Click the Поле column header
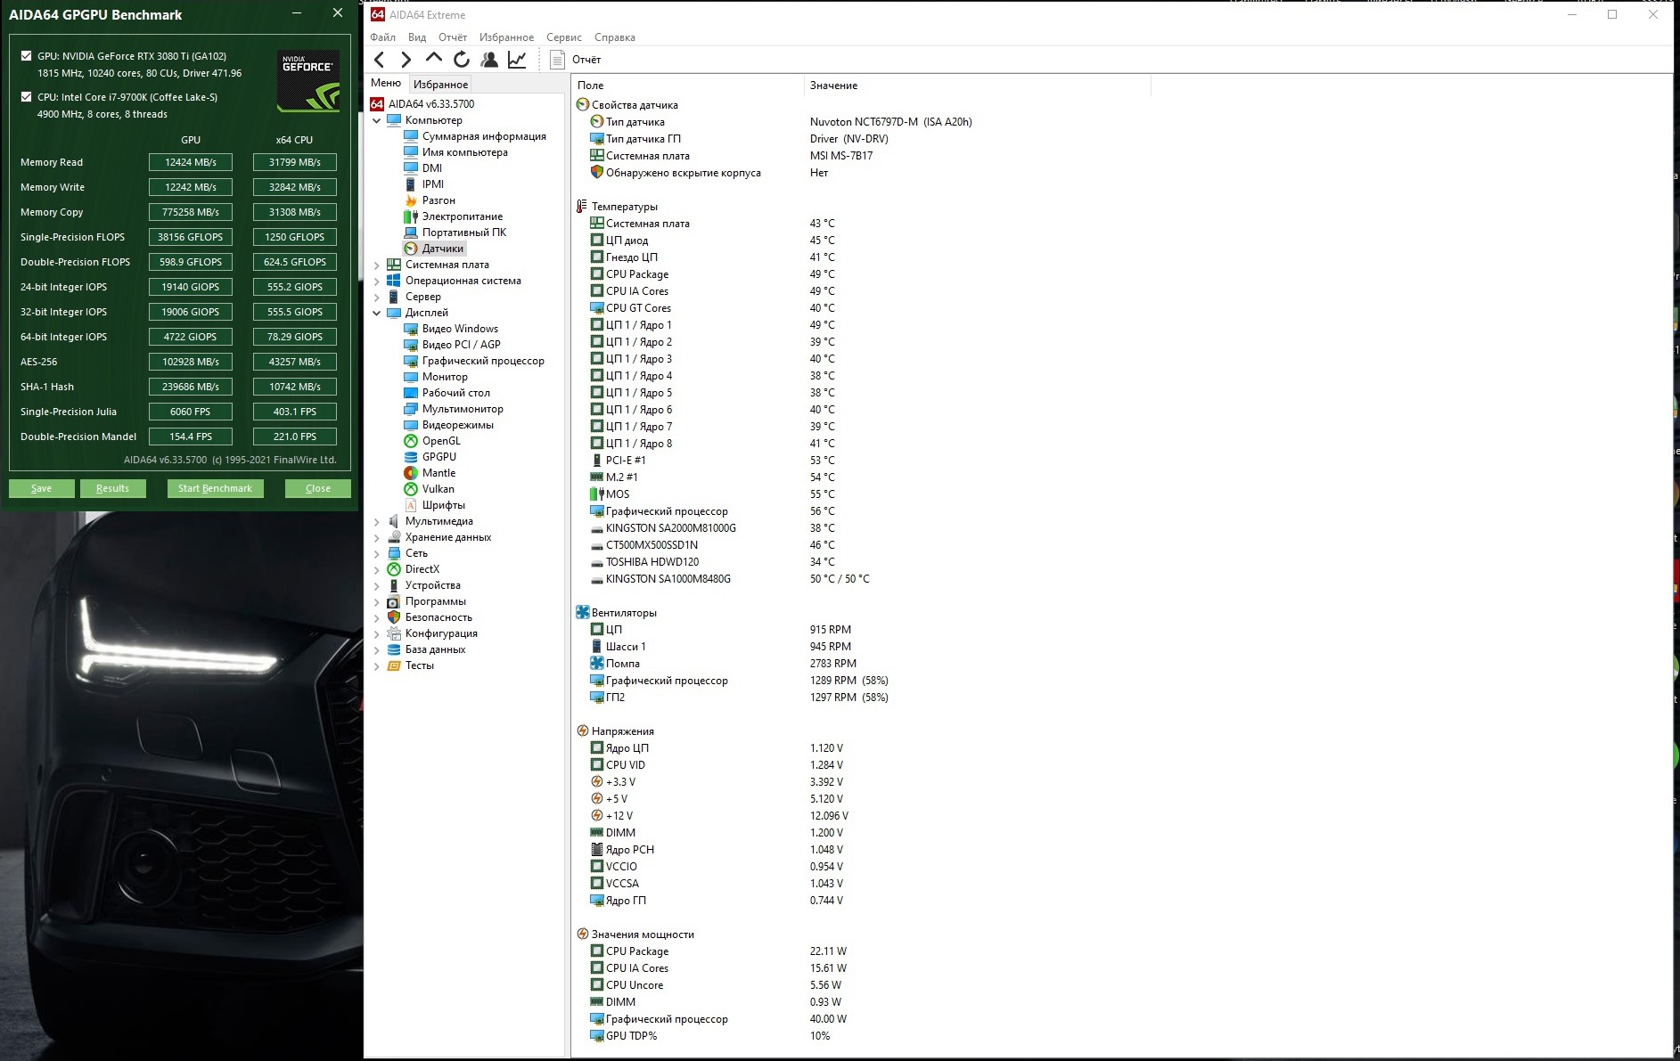Screen dimensions: 1680x1061 coord(687,86)
